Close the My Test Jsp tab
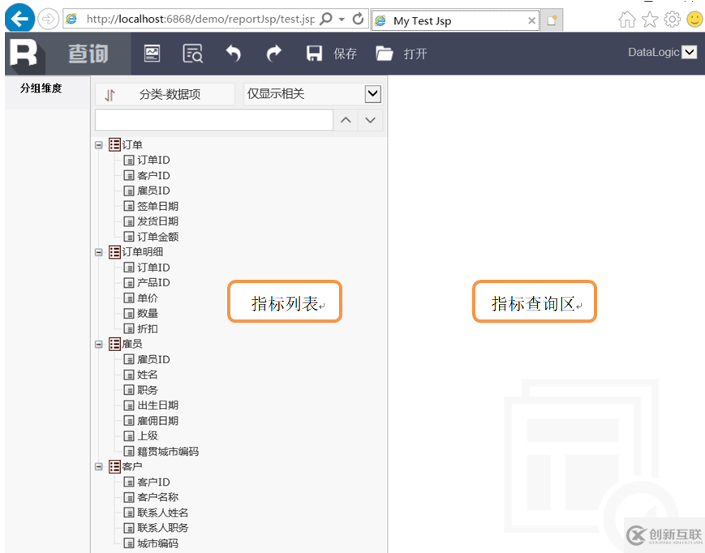This screenshot has width=705, height=553. point(531,20)
